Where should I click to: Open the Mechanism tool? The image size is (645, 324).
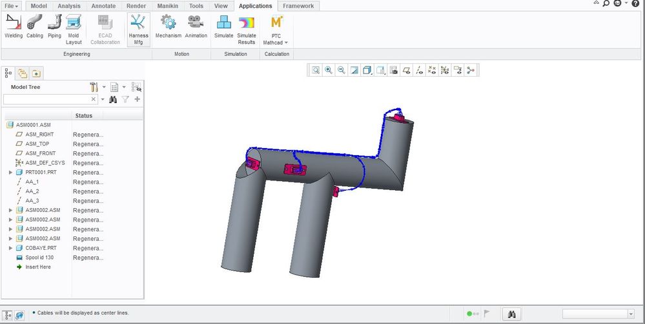(x=169, y=26)
